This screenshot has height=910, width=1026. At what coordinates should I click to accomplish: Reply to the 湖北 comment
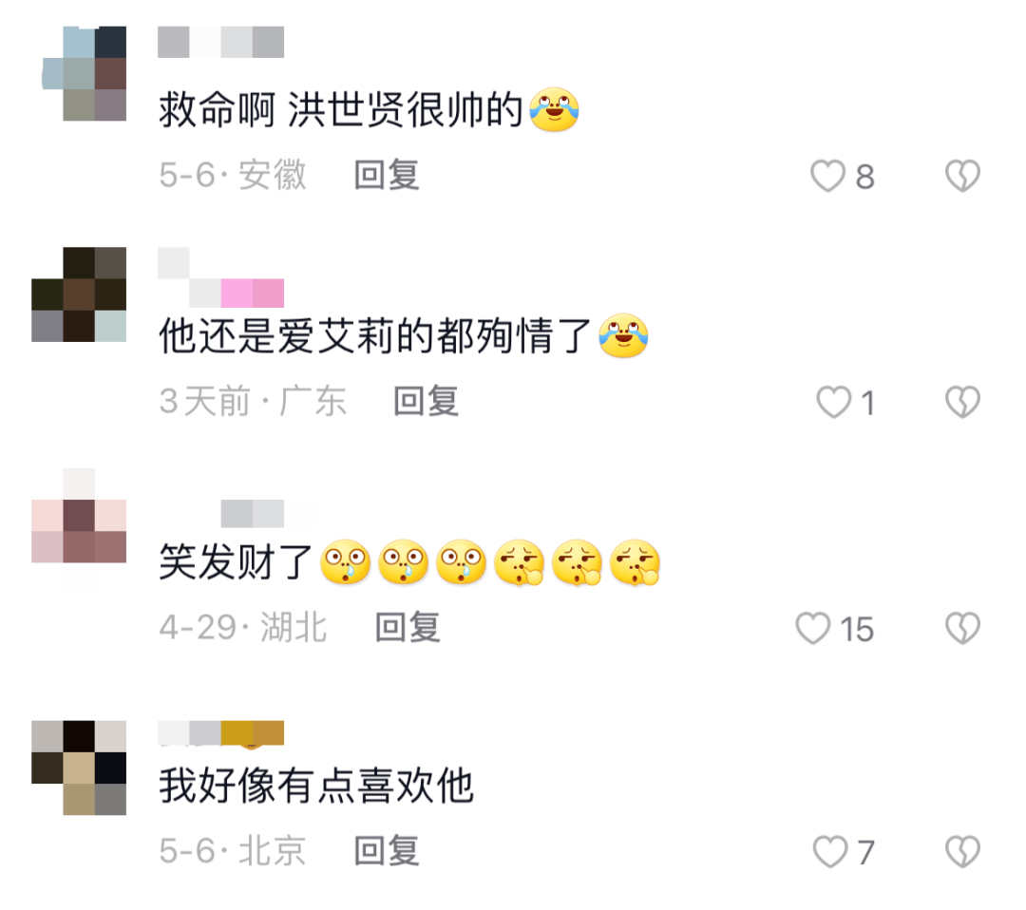point(408,627)
